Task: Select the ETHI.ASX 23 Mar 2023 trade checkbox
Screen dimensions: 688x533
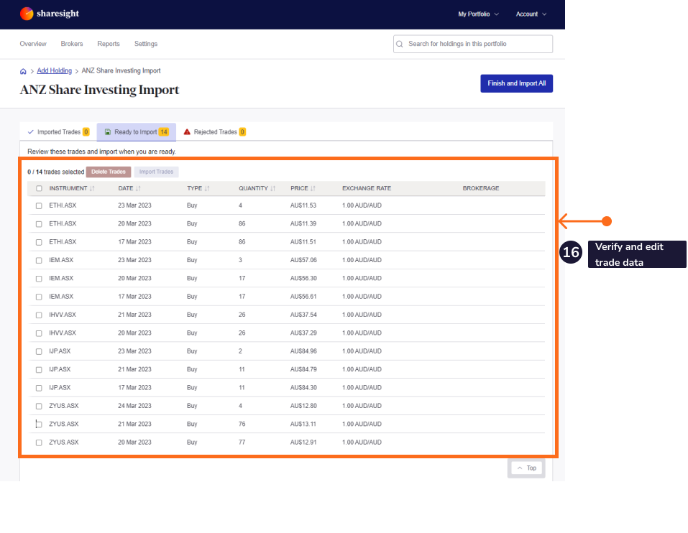Action: click(x=39, y=205)
